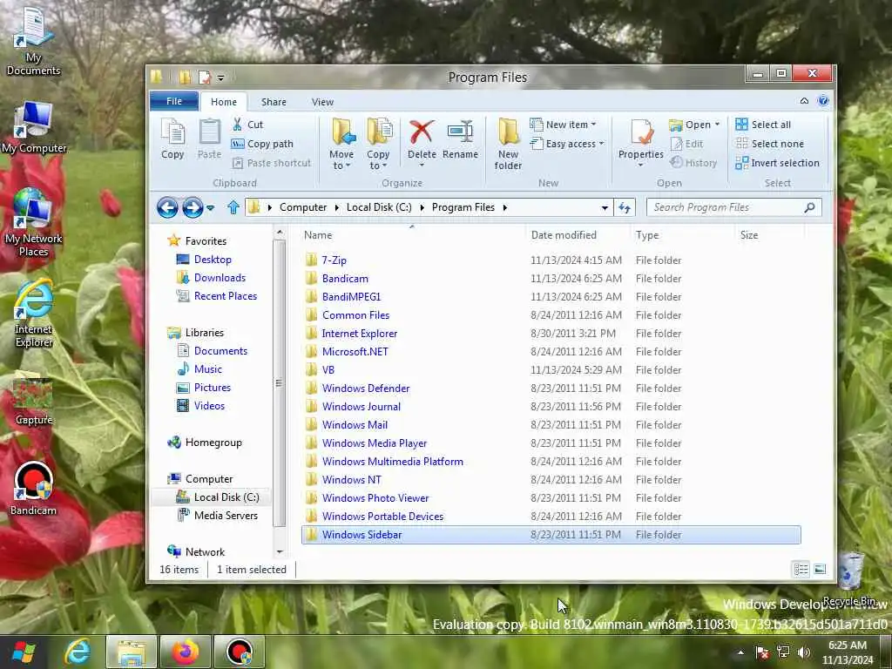
Task: Open My Computer desktop icon
Action: coord(34,128)
